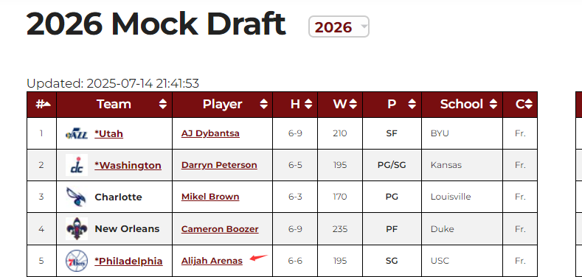This screenshot has height=277, width=582.
Task: Sort the table by Player column arrows
Action: point(263,104)
